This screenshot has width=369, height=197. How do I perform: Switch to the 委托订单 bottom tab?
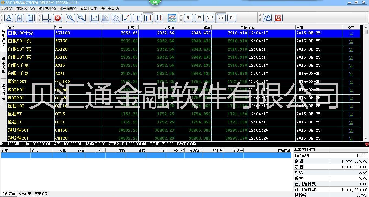(25, 194)
